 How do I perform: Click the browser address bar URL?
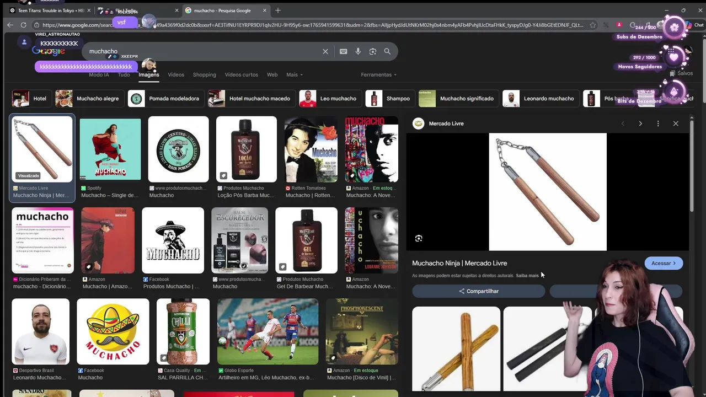312,25
